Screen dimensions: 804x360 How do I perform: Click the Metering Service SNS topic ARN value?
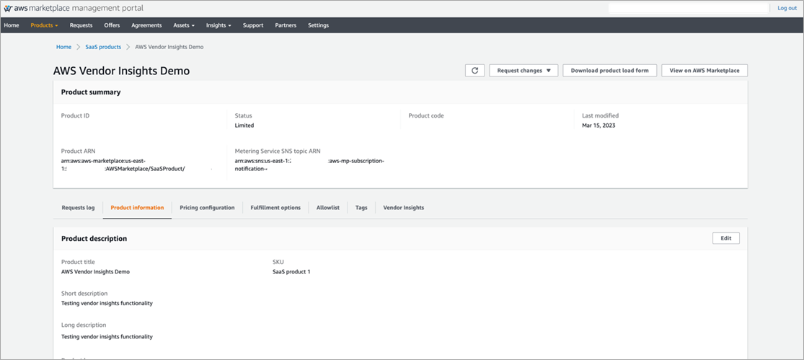click(x=310, y=164)
